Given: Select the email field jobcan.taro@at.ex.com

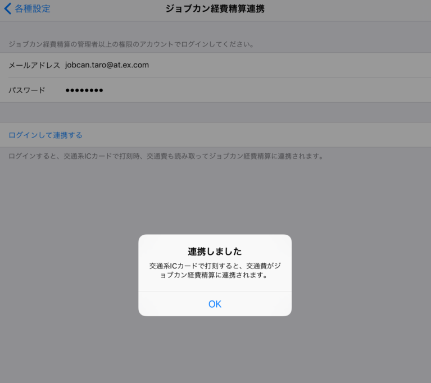Looking at the screenshot, I should point(107,65).
